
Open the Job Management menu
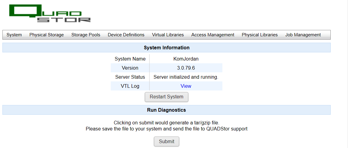click(303, 35)
